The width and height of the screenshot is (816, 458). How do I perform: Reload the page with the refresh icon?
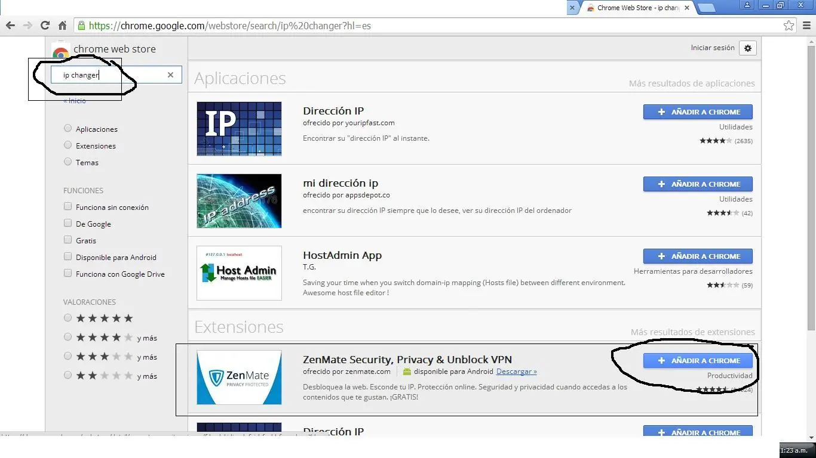click(45, 26)
